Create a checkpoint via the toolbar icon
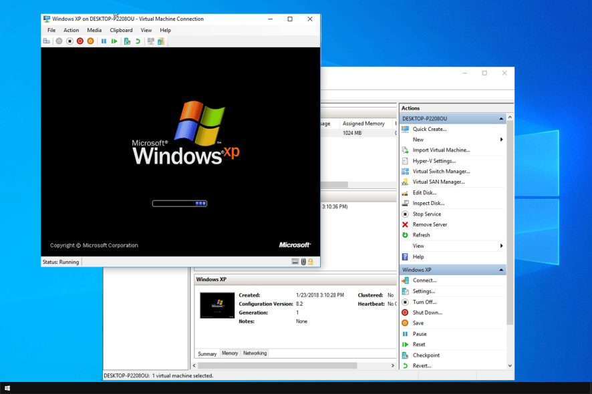Viewport: 592px width, 394px height. click(x=127, y=41)
